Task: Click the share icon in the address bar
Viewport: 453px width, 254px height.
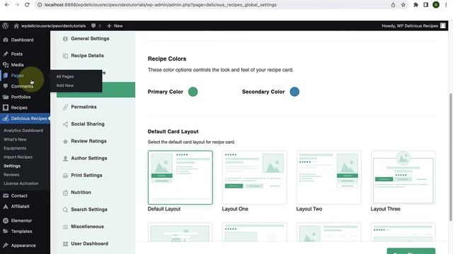Action: point(394,5)
